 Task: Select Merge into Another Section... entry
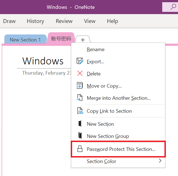[x=118, y=98]
